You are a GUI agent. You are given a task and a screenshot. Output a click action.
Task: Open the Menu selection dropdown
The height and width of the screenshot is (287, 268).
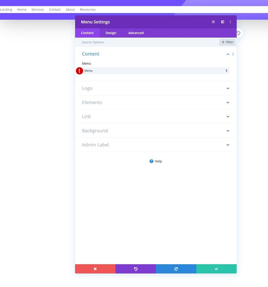tap(156, 70)
